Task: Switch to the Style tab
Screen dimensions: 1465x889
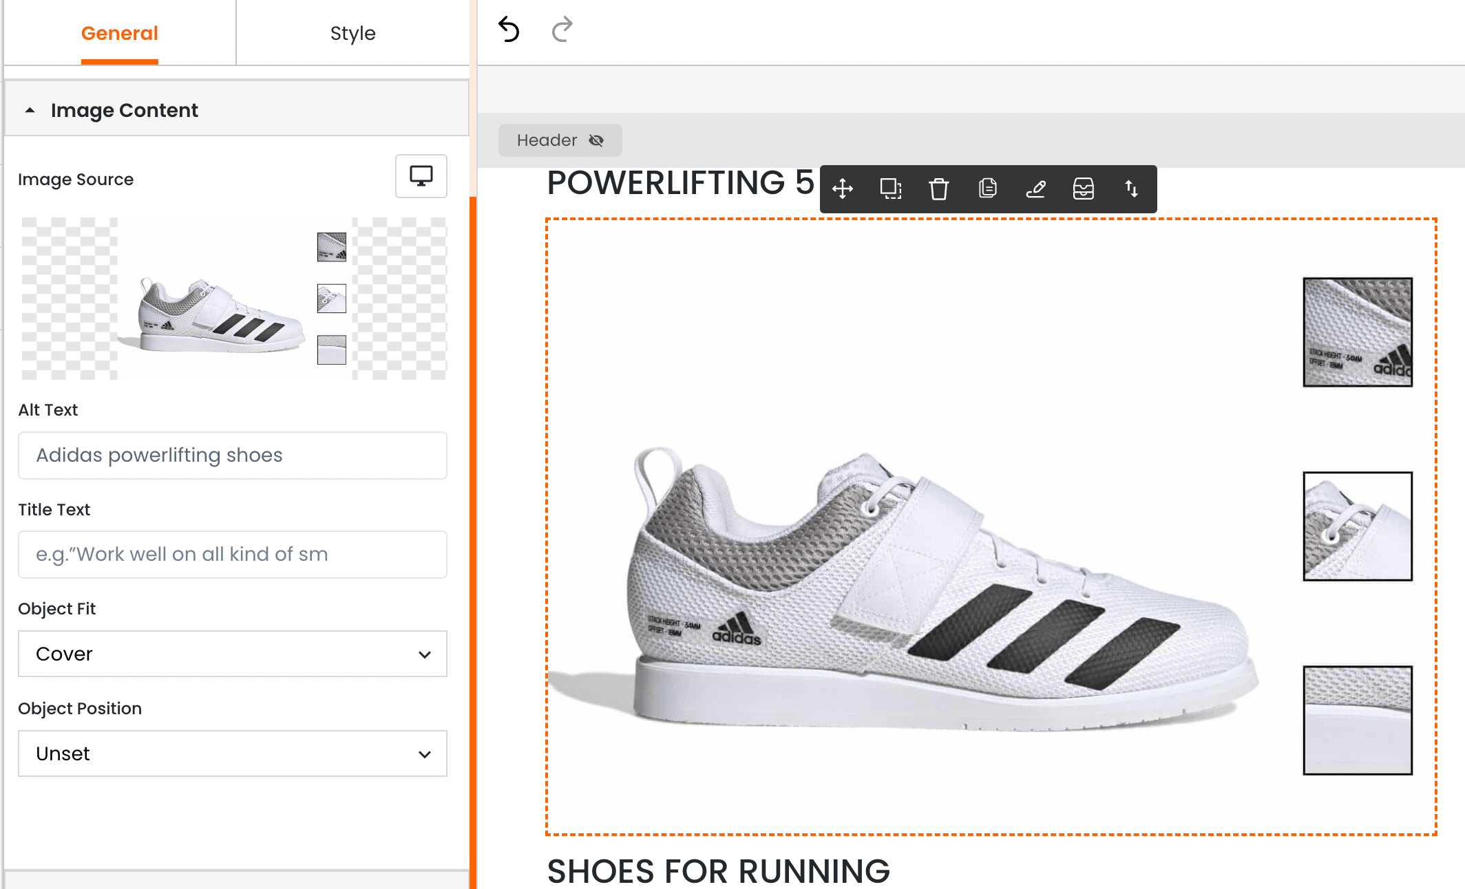Action: (x=352, y=33)
